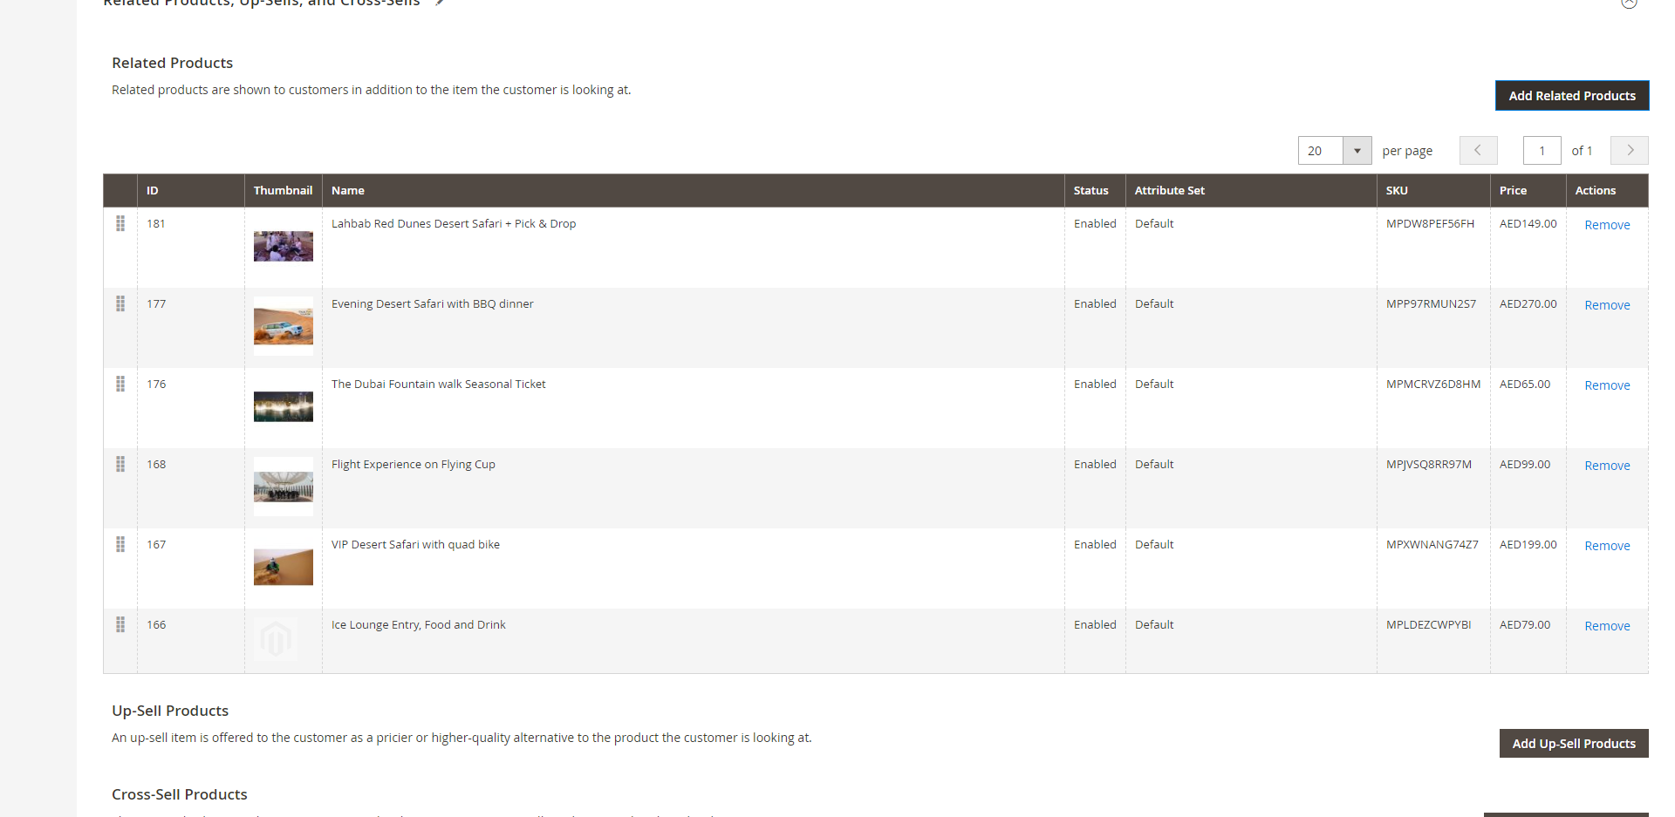
Task: Click drag handle icon for product 177
Action: click(x=120, y=303)
